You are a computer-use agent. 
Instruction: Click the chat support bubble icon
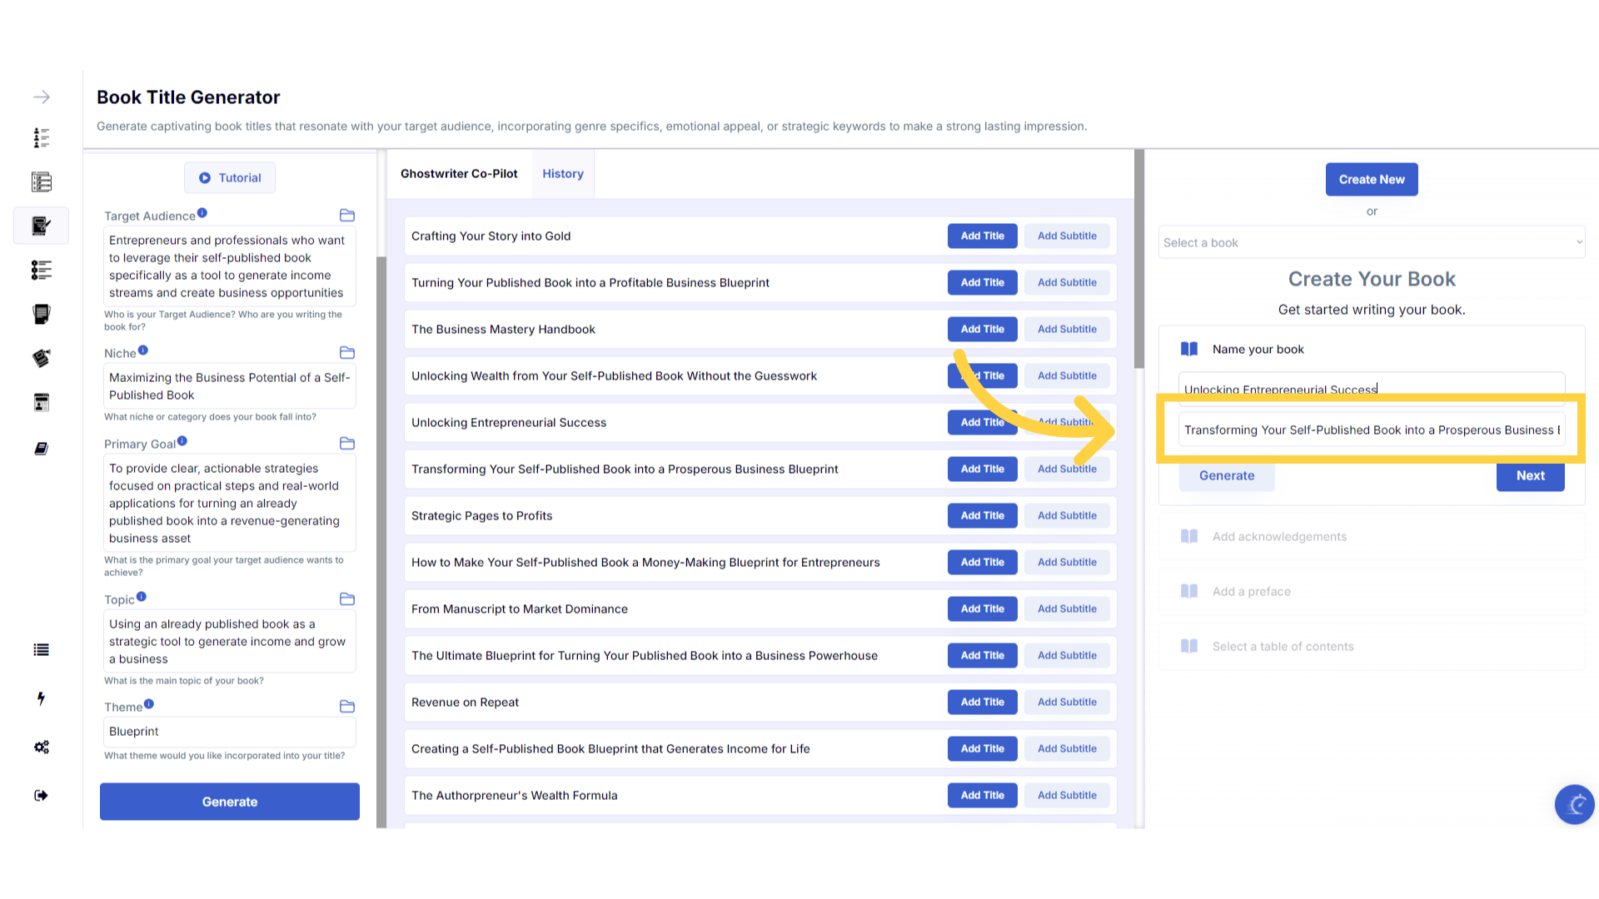pyautogui.click(x=1574, y=804)
